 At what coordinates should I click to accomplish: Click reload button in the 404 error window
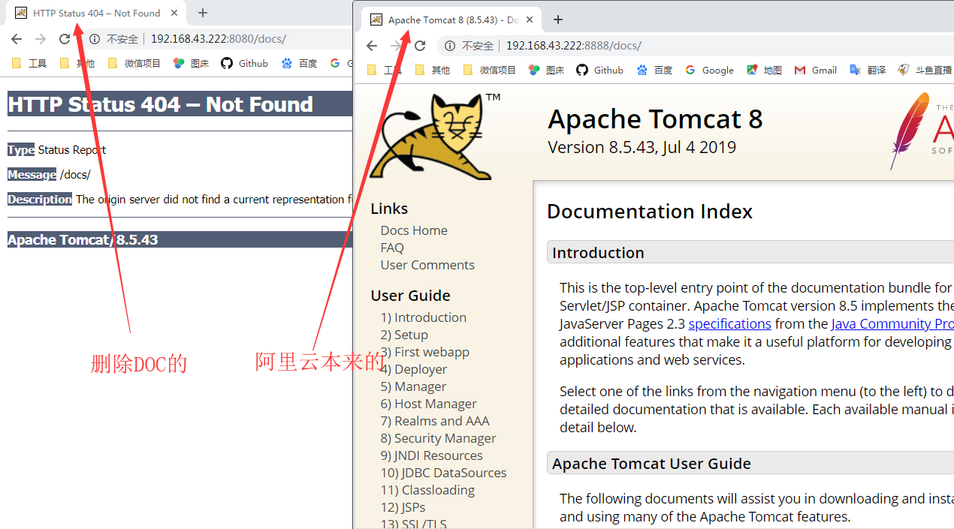[65, 39]
